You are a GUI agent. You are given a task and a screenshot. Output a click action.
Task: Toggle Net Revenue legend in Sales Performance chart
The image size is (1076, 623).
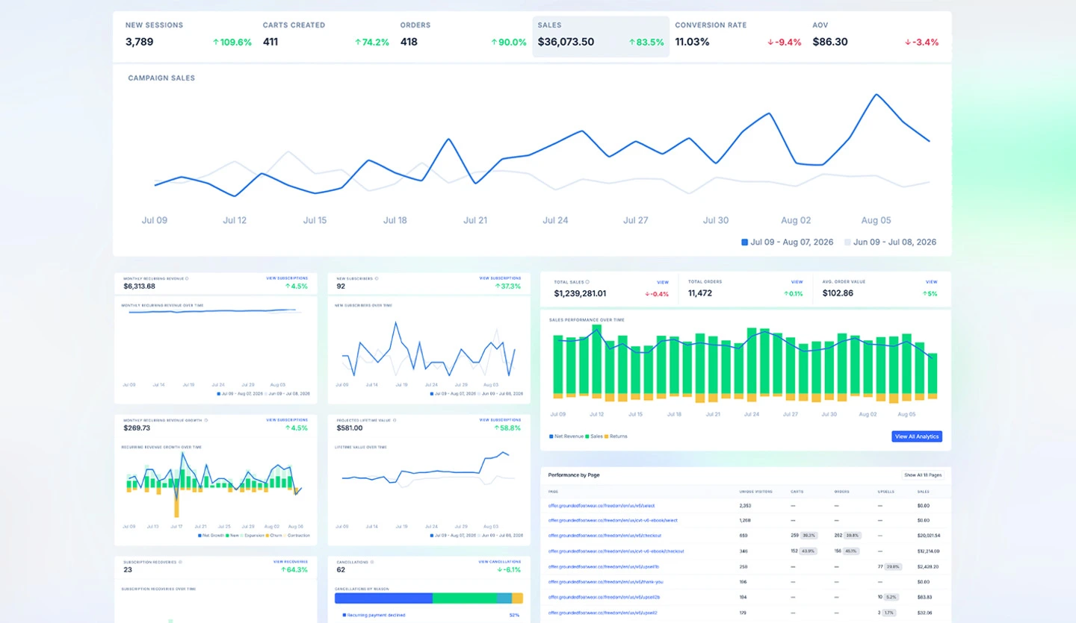566,436
